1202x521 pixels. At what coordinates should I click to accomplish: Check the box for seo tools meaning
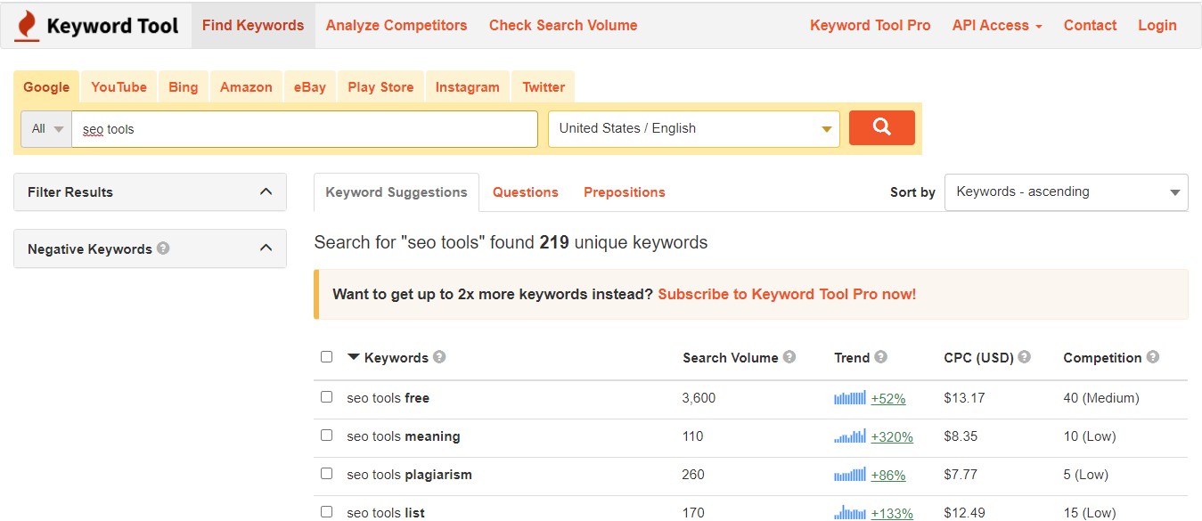coord(326,436)
